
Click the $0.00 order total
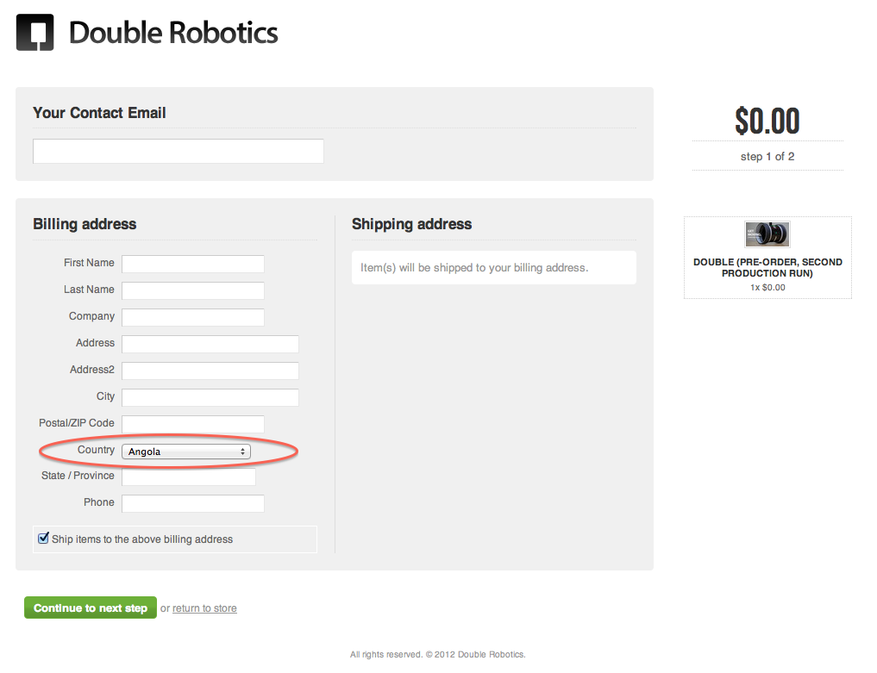coord(767,121)
